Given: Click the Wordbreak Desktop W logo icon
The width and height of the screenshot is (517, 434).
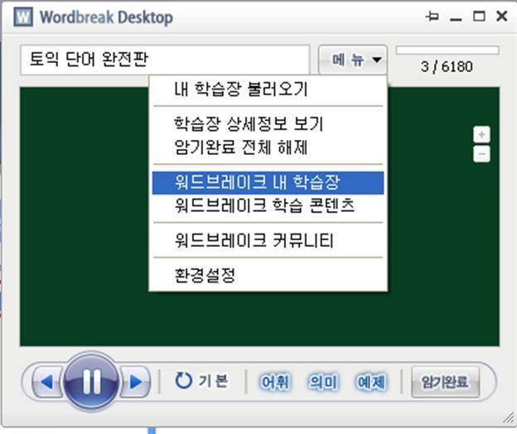Looking at the screenshot, I should click(x=23, y=17).
